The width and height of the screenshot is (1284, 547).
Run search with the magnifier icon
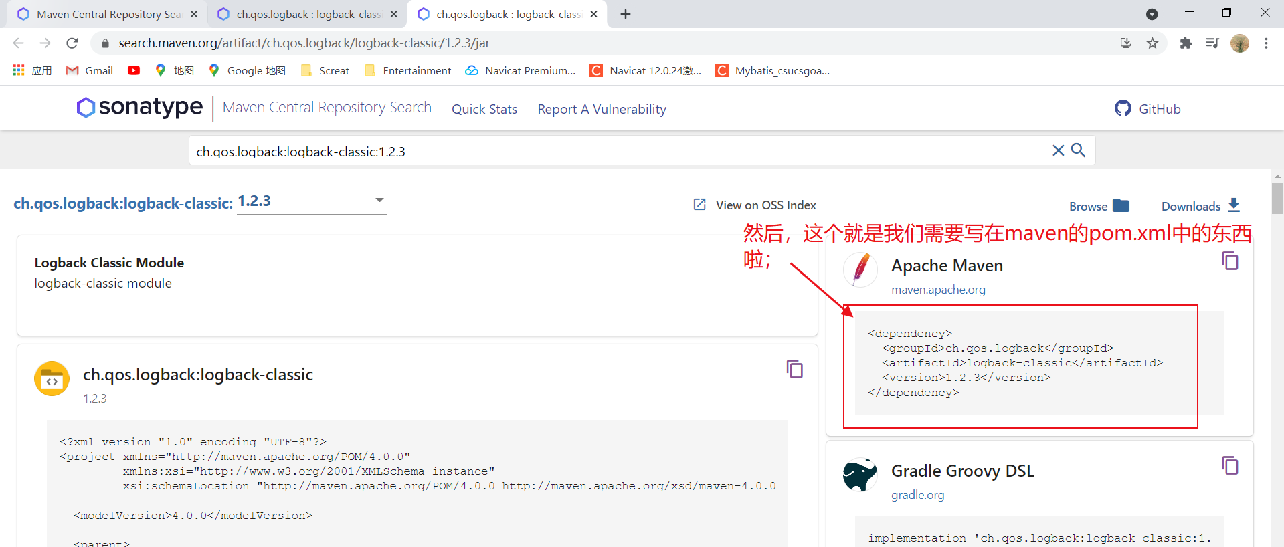(x=1078, y=150)
